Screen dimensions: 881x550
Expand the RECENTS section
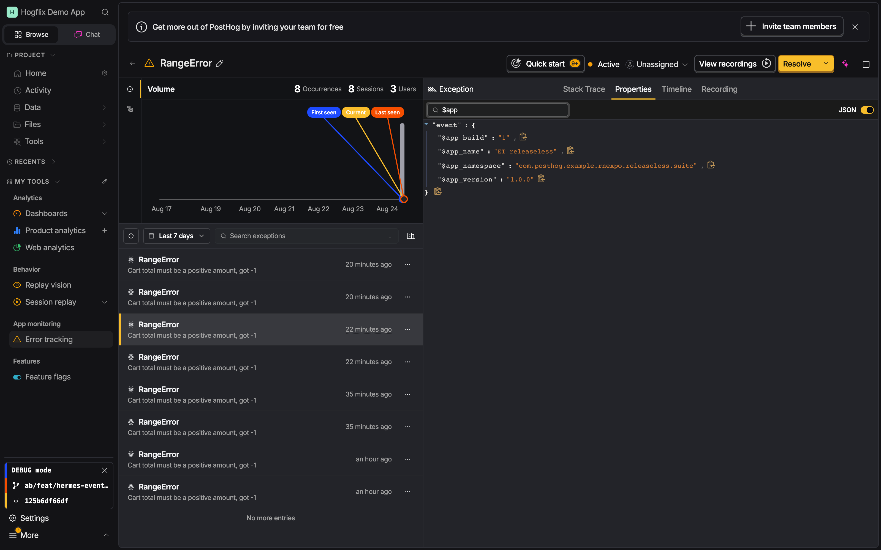pos(31,161)
